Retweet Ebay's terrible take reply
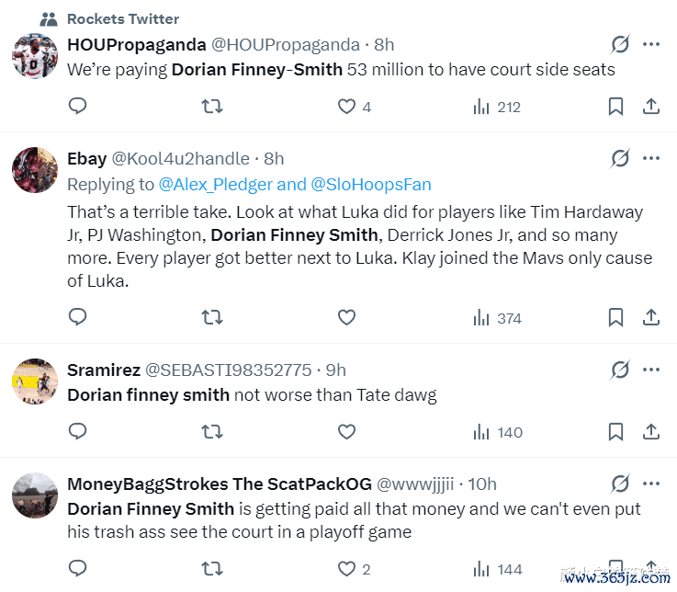 211,318
